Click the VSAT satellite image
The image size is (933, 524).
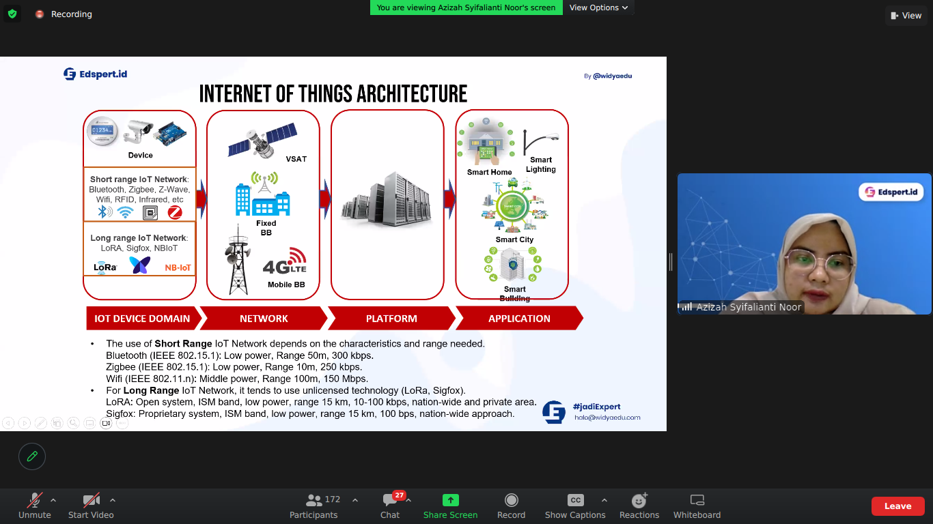click(x=262, y=141)
